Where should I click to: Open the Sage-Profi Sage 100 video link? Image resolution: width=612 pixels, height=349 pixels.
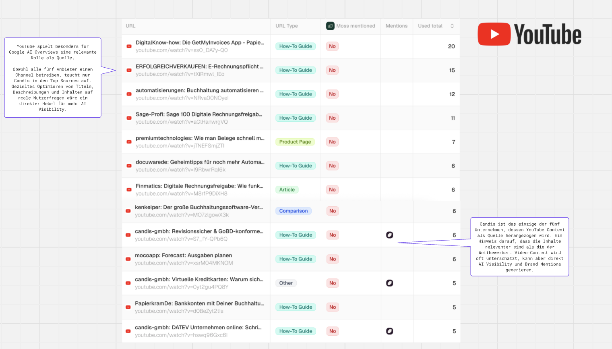point(198,114)
